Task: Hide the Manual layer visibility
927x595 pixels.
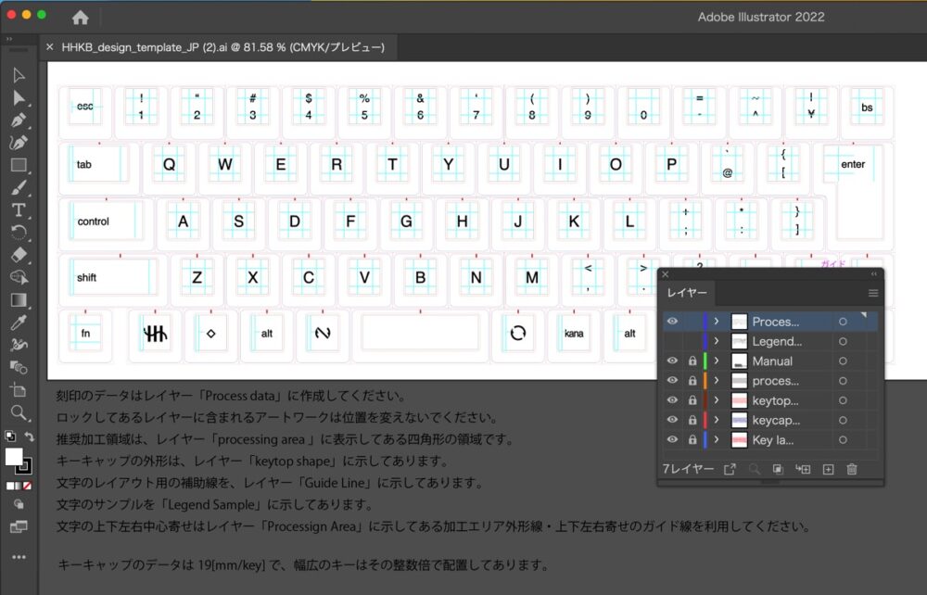Action: coord(672,361)
